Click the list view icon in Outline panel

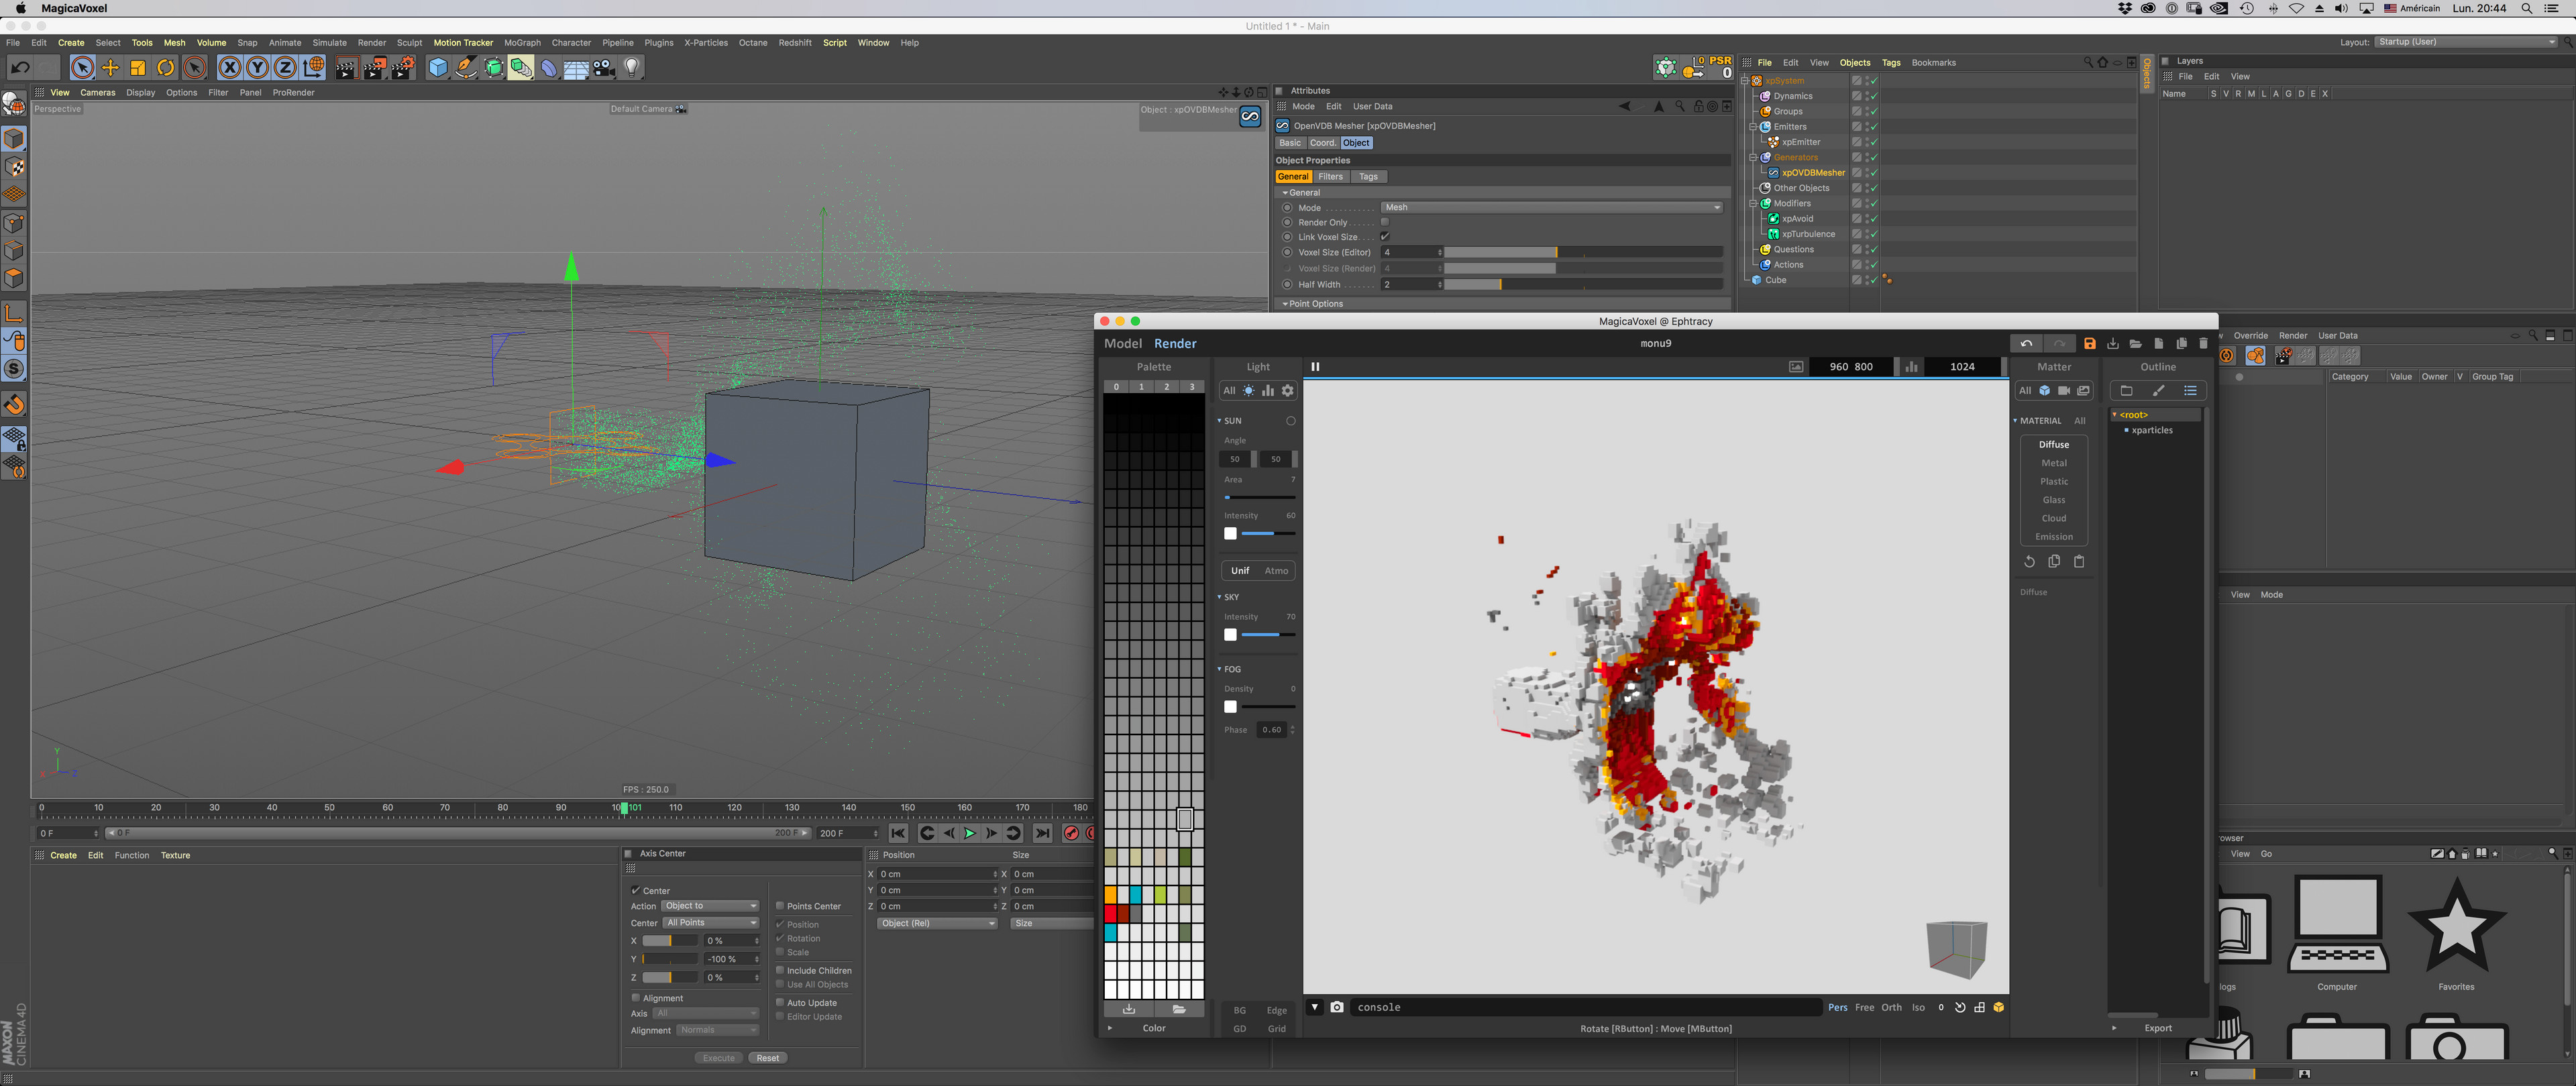click(x=2190, y=391)
